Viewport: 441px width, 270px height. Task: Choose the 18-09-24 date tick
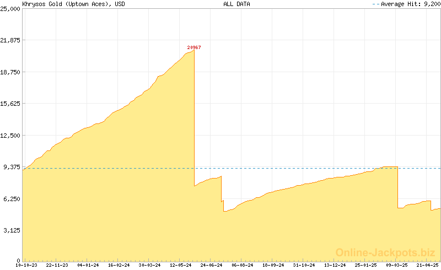274,265
